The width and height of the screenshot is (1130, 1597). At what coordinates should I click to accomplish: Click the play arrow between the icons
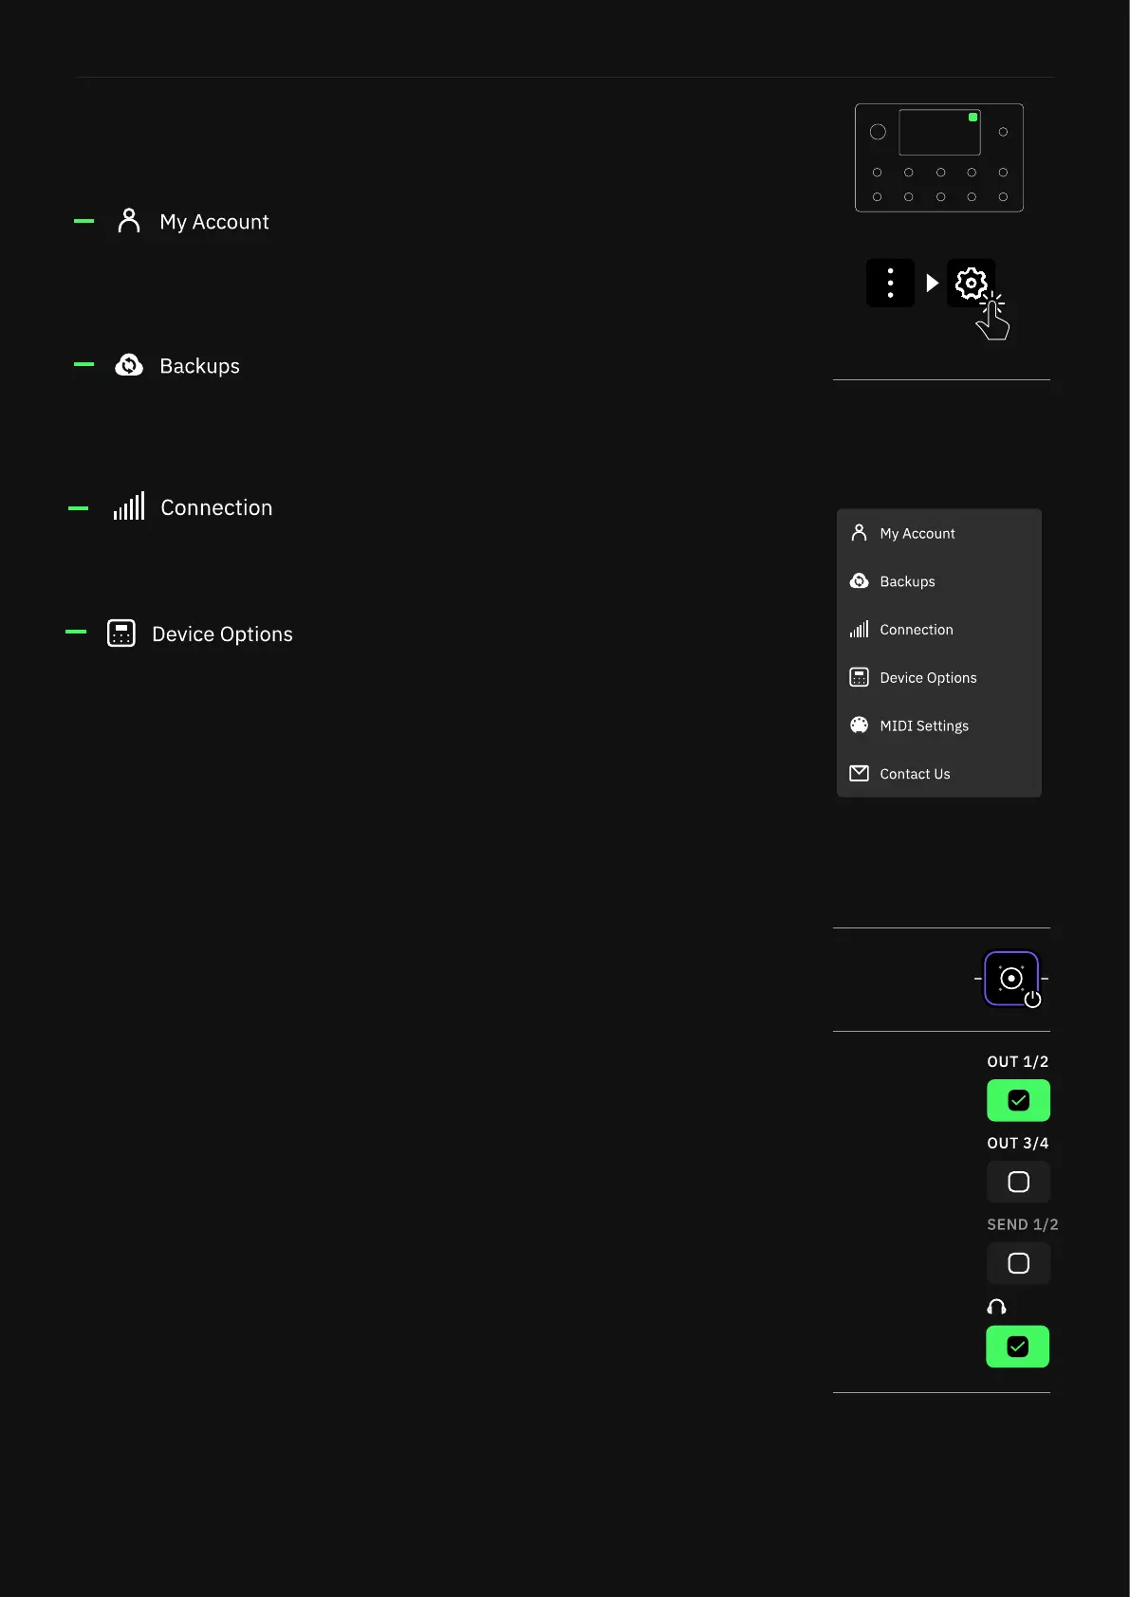click(932, 283)
